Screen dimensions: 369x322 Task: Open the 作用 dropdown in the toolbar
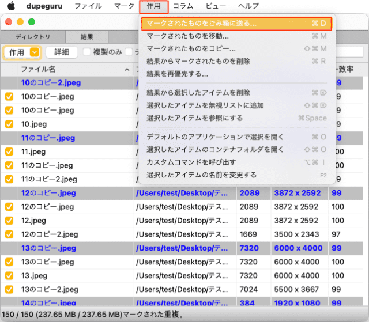[x=22, y=52]
